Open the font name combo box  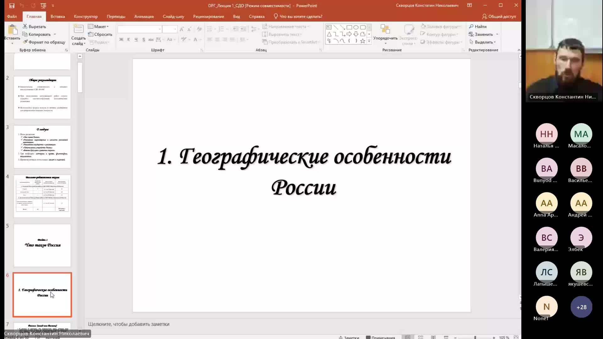pyautogui.click(x=140, y=29)
